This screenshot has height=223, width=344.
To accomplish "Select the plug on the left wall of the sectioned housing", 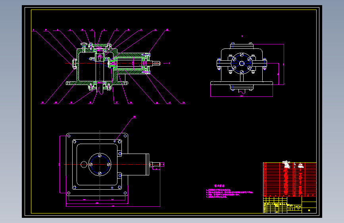I will tap(74, 63).
